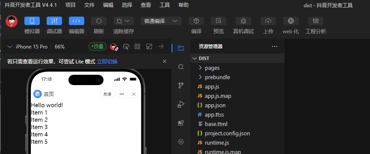This screenshot has height=154, width=370.
Task: Click the Douyin account avatar in simulator bar
Action: [x=114, y=47]
